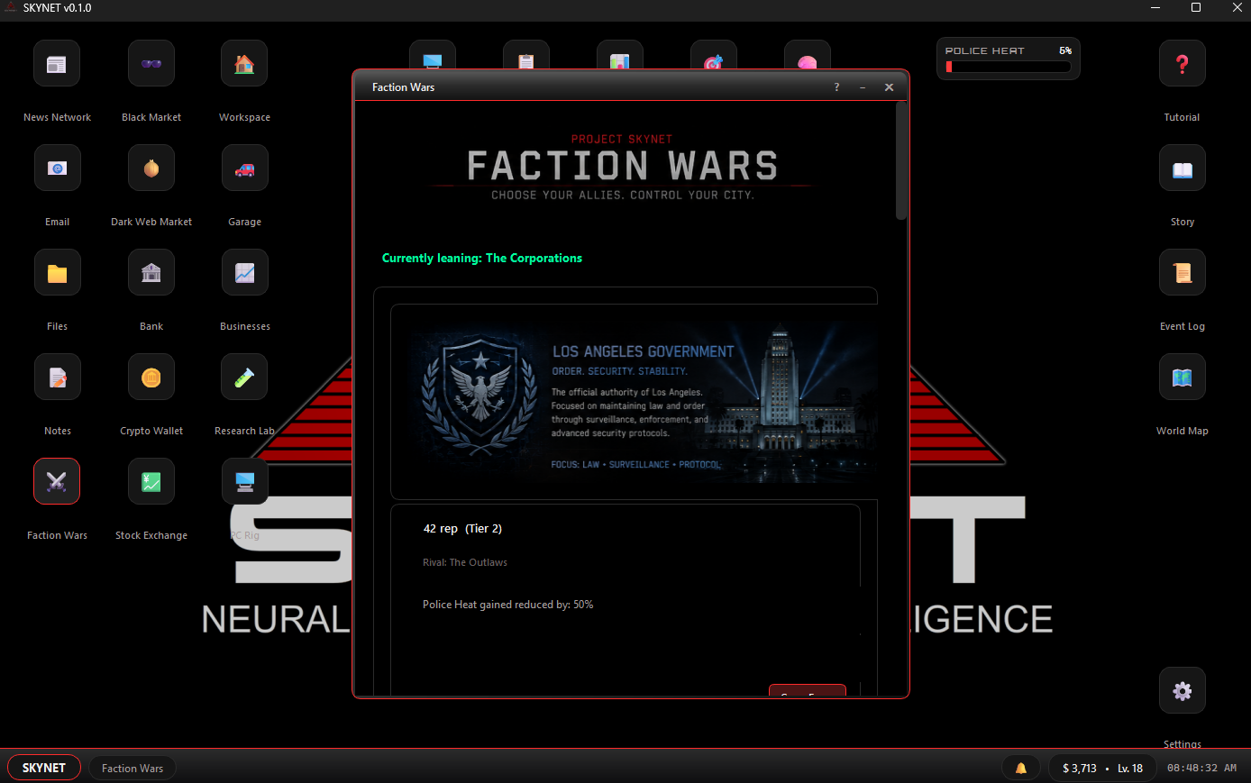Open the Files folder icon

(x=57, y=273)
